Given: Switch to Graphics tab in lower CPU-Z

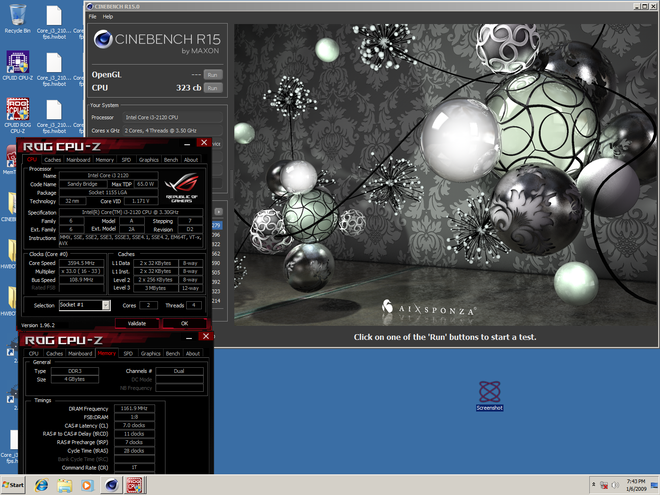Looking at the screenshot, I should (151, 354).
